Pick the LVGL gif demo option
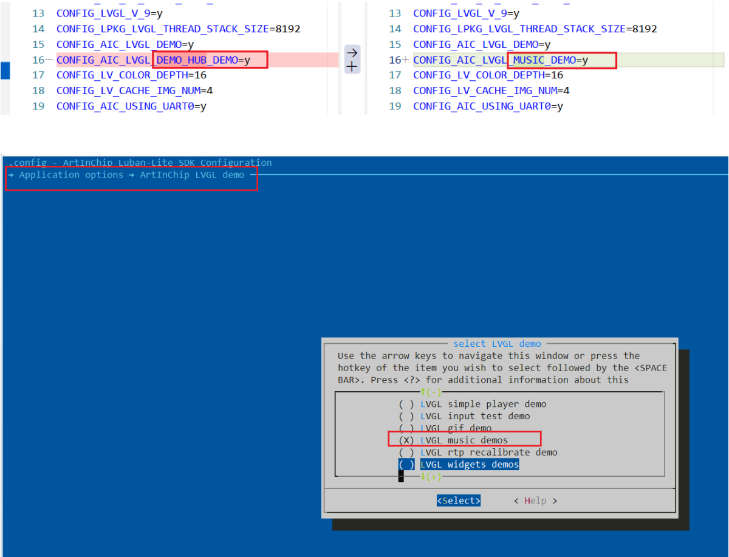Viewport: 729px width, 557px height. 445,428
